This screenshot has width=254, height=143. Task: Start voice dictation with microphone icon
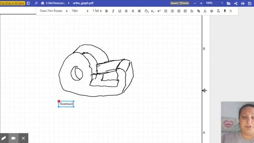[x=225, y=11]
